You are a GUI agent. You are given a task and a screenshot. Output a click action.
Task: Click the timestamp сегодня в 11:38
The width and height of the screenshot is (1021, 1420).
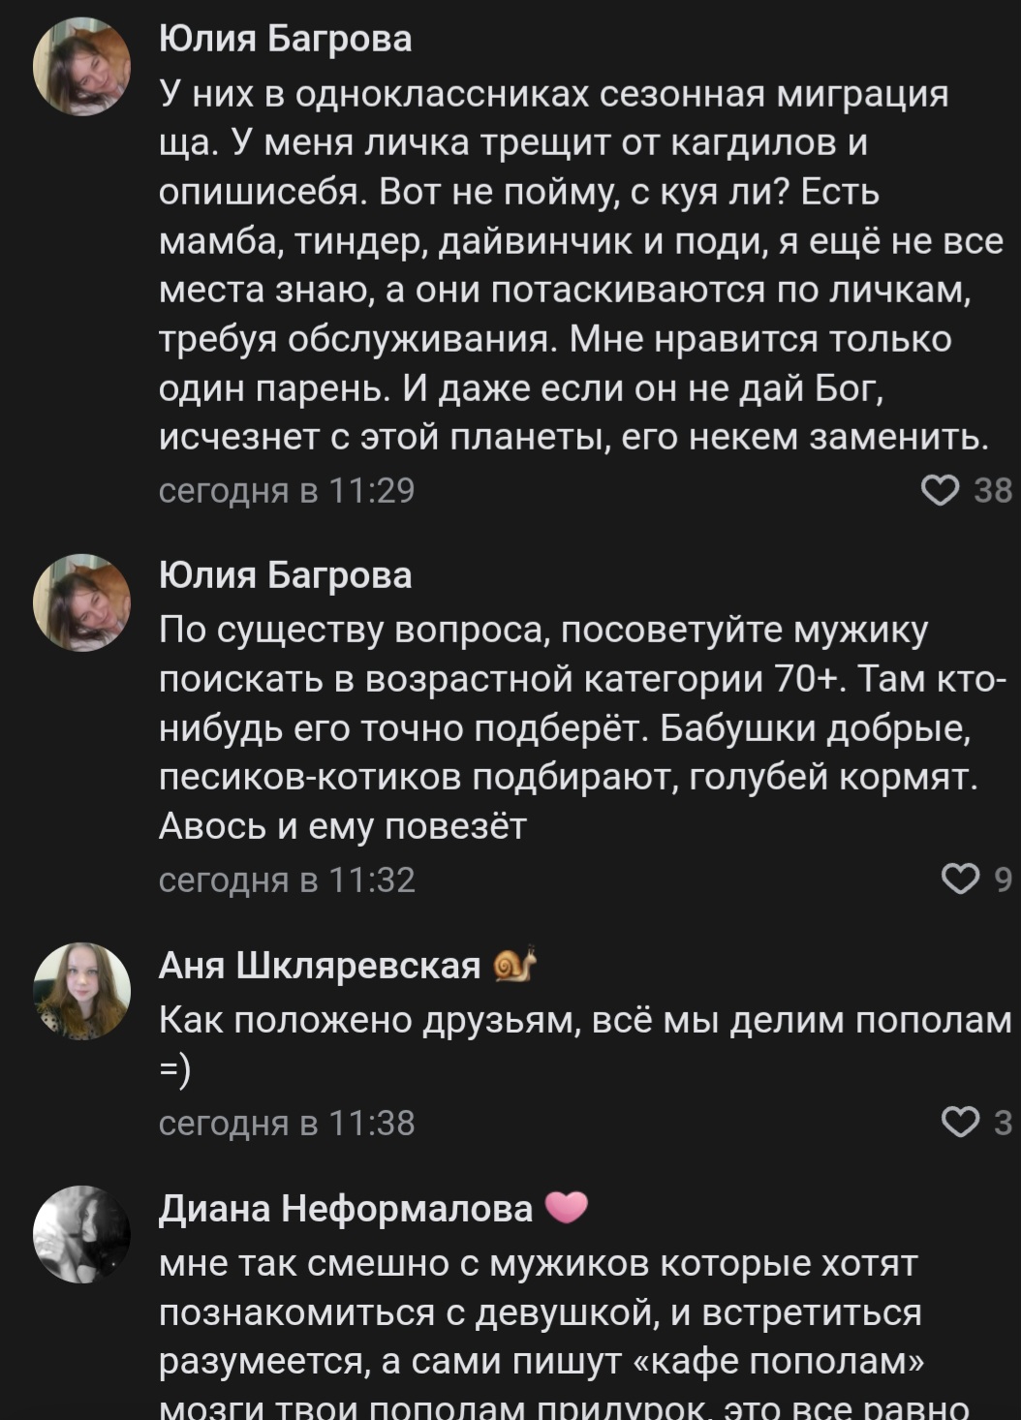pos(287,1123)
